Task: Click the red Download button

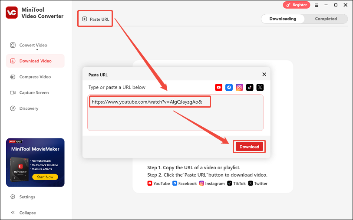Action: point(249,147)
